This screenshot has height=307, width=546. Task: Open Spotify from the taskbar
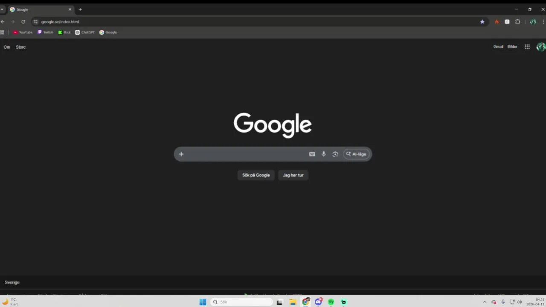331,302
